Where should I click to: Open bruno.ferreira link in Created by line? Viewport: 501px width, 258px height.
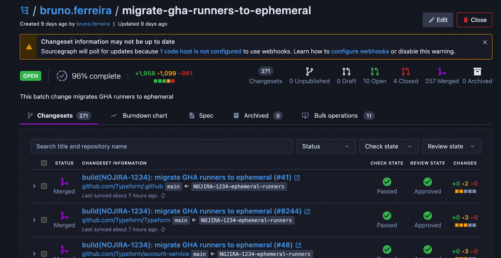pos(93,24)
